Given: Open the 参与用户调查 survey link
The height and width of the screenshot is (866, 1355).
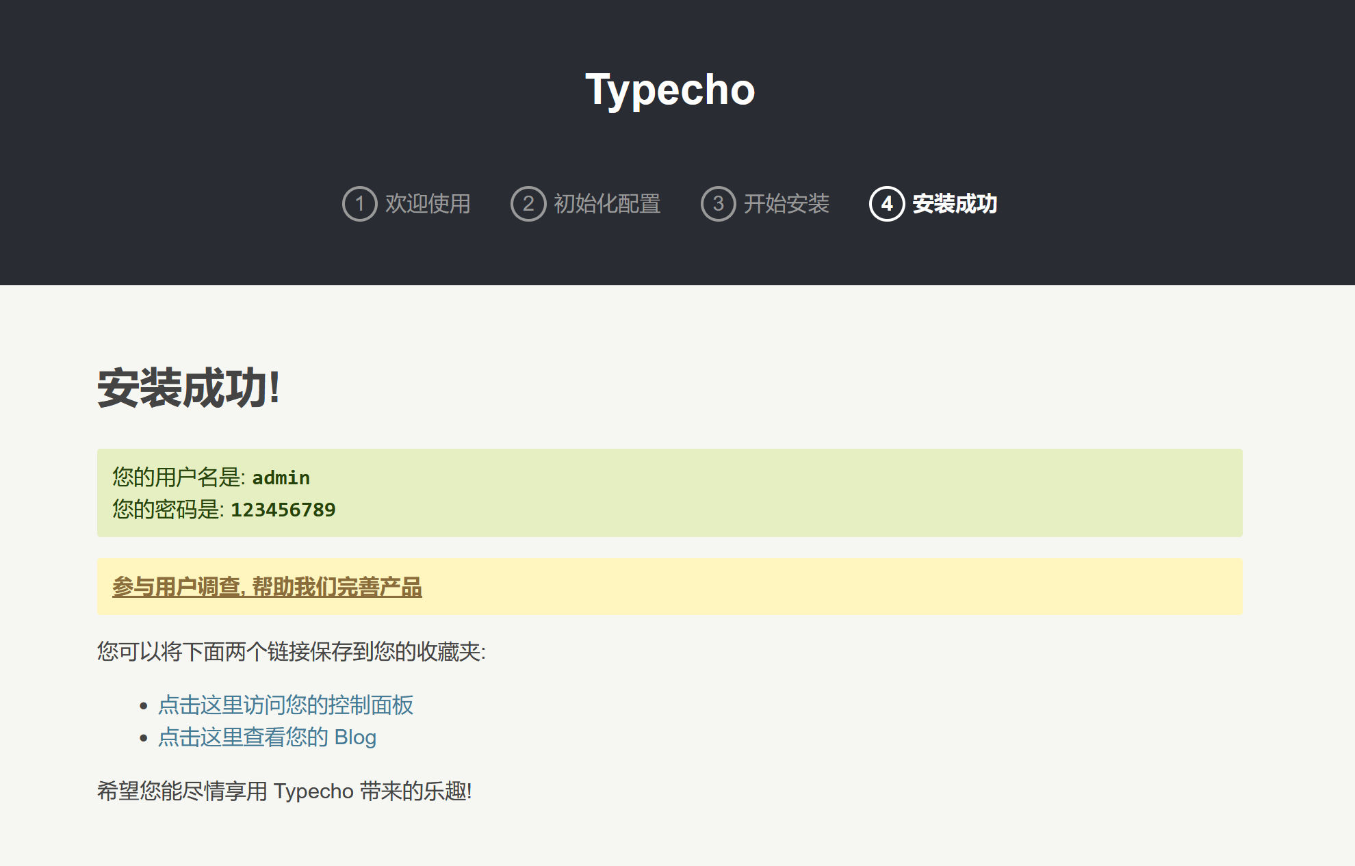Looking at the screenshot, I should (267, 587).
